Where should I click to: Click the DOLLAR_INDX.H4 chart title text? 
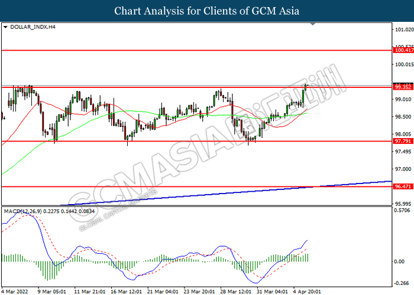coord(33,27)
